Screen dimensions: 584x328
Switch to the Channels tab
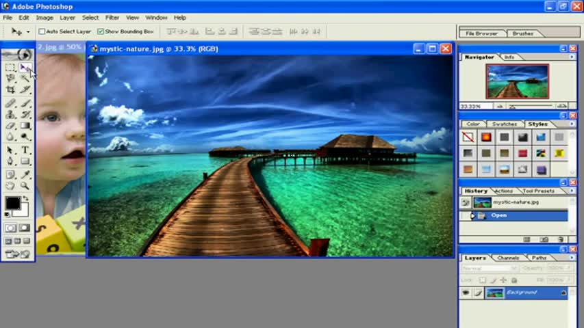click(x=508, y=258)
